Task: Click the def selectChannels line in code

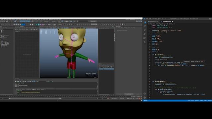Action: point(159,82)
